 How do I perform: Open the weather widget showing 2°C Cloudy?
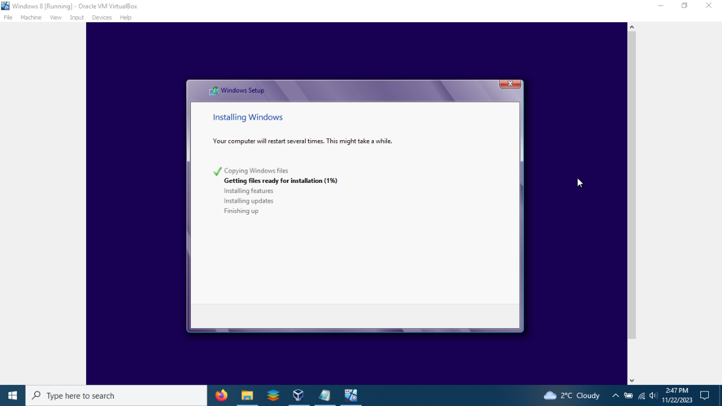point(572,395)
